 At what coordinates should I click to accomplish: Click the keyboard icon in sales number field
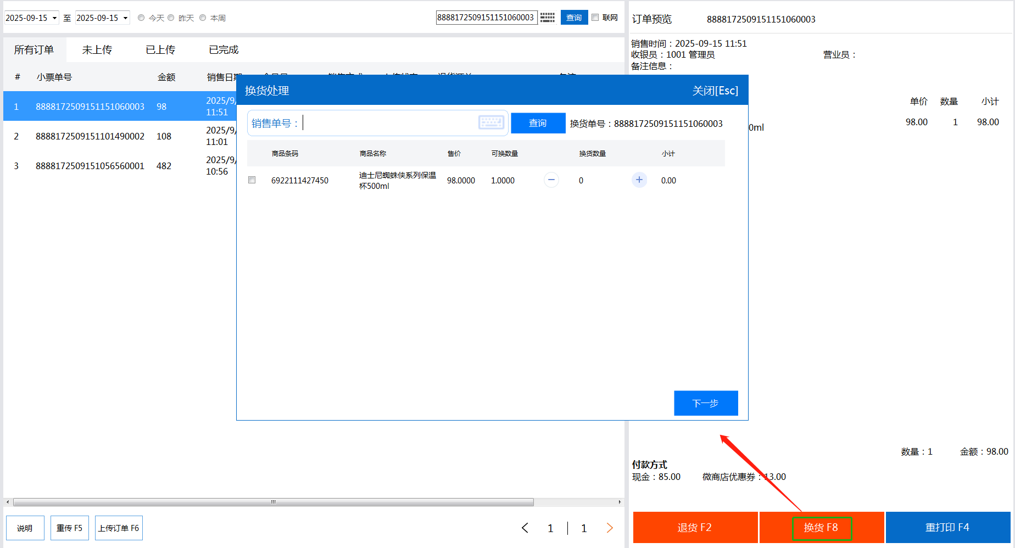(x=491, y=122)
